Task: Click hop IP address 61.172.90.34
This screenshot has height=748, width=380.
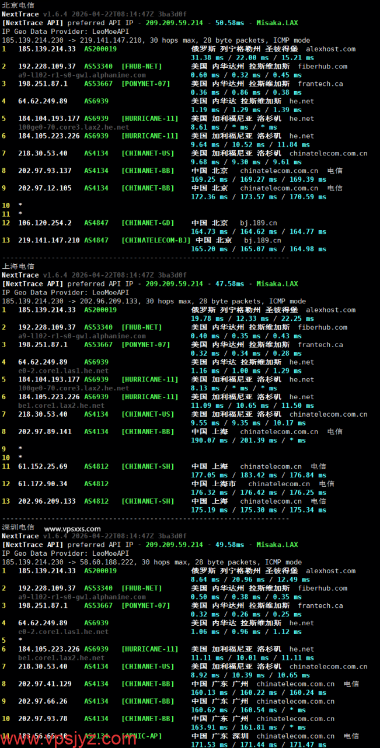Action: 43,484
